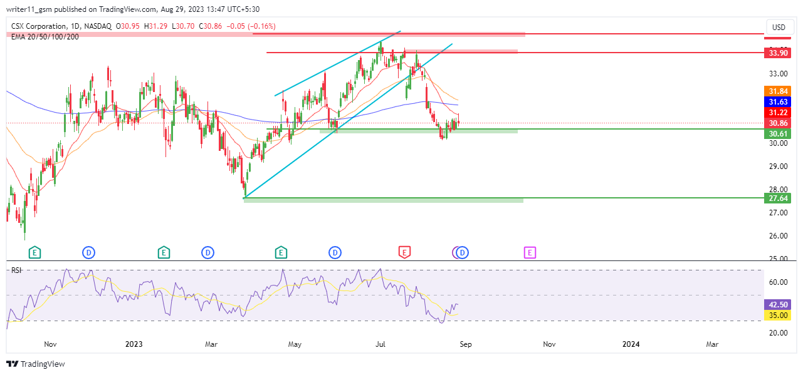Click the red 31.22 EMA price label

click(x=778, y=111)
